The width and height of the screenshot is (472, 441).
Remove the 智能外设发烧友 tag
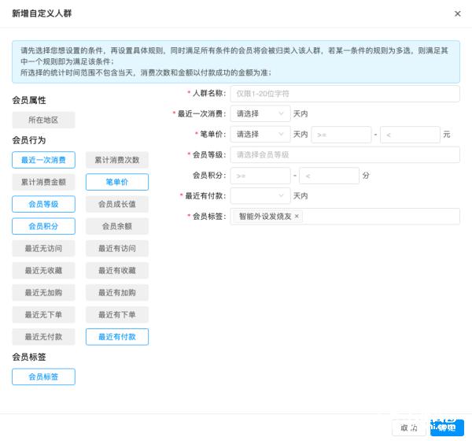pyautogui.click(x=297, y=217)
